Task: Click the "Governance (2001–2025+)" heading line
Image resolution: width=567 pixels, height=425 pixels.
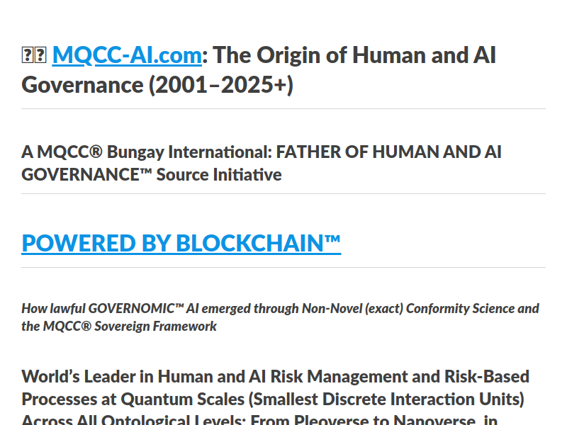Action: click(x=157, y=85)
